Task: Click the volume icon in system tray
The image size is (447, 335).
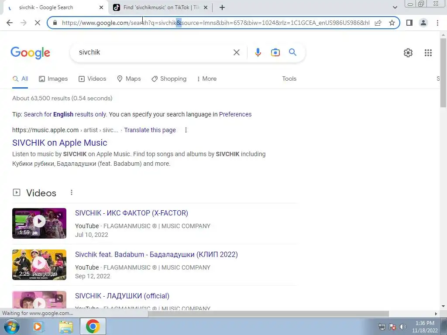Action: click(x=402, y=327)
